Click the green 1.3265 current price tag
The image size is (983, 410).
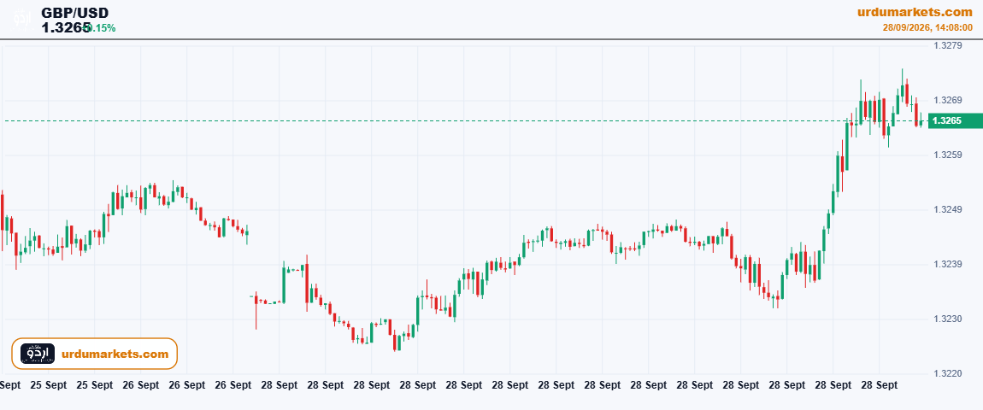(x=955, y=120)
